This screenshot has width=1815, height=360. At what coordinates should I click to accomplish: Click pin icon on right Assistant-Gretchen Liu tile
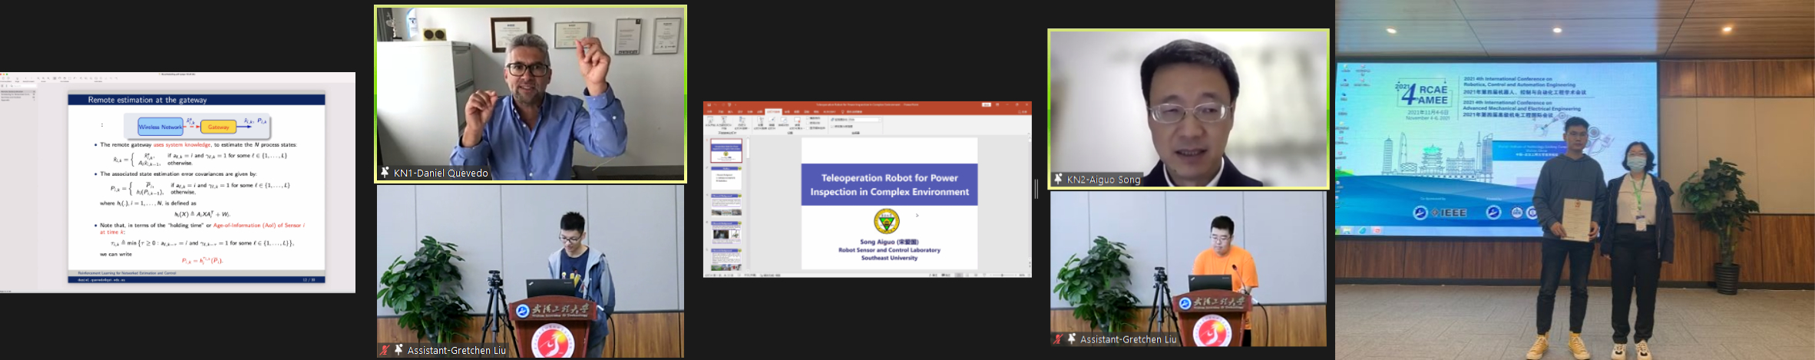[1072, 339]
